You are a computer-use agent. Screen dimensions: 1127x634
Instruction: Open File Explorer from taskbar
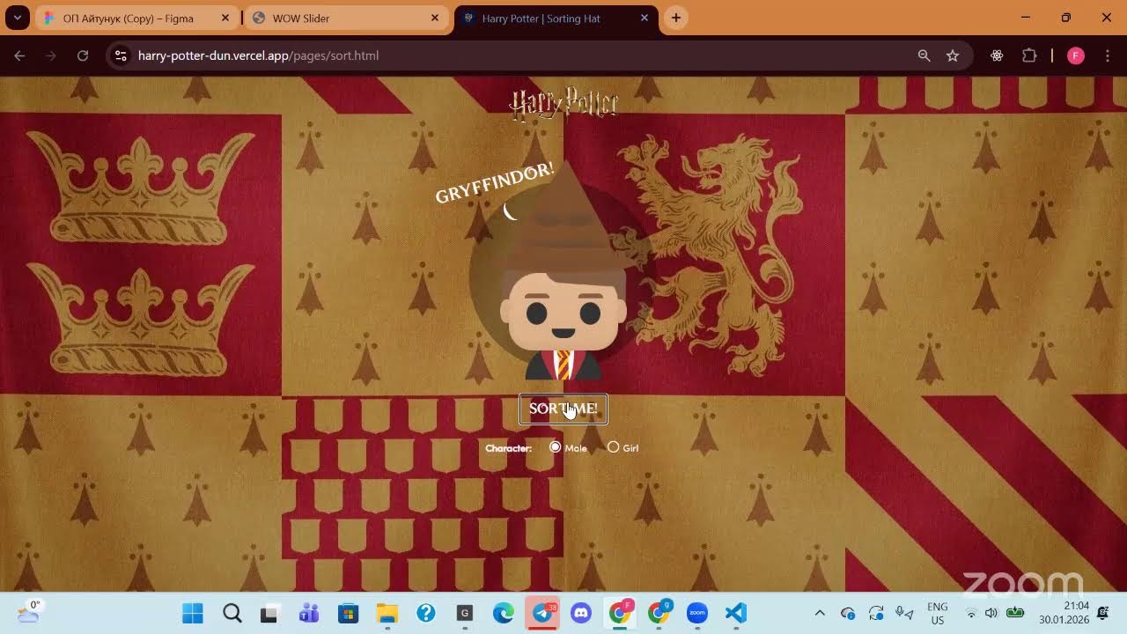pyautogui.click(x=387, y=613)
